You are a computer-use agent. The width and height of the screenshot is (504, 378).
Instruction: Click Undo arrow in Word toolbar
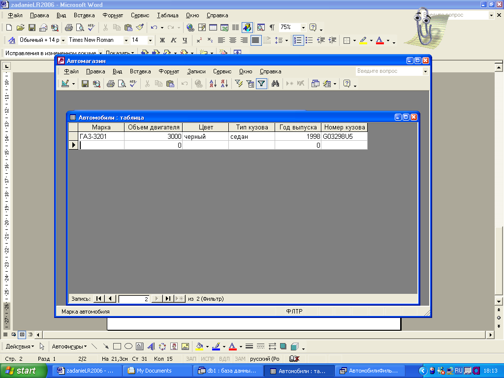pos(154,28)
